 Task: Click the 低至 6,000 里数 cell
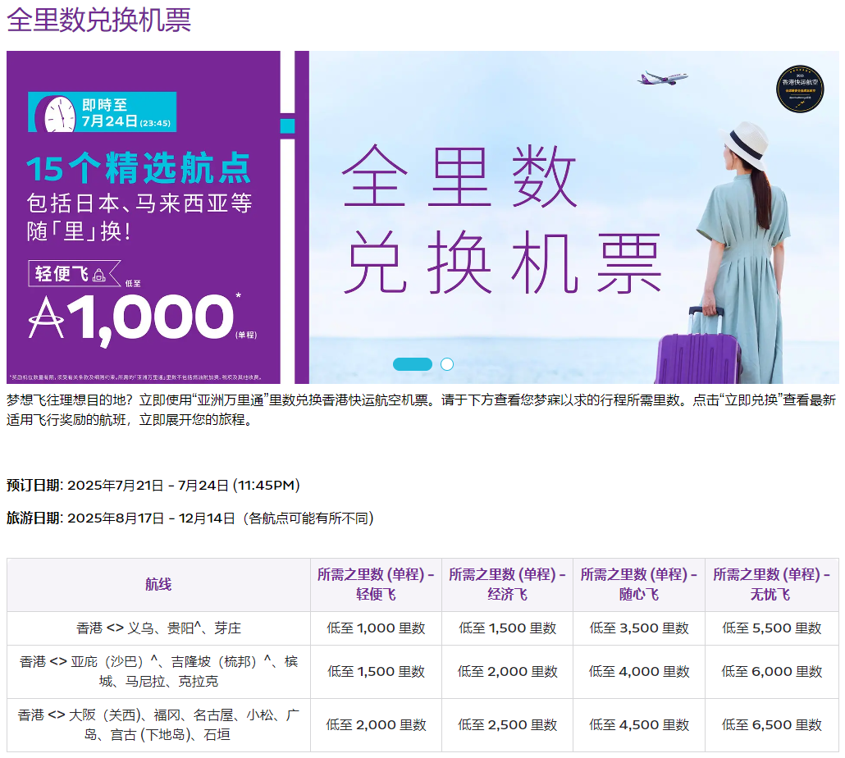[771, 672]
